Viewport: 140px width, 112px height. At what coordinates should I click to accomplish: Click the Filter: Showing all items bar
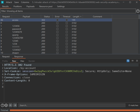click(x=68, y=11)
